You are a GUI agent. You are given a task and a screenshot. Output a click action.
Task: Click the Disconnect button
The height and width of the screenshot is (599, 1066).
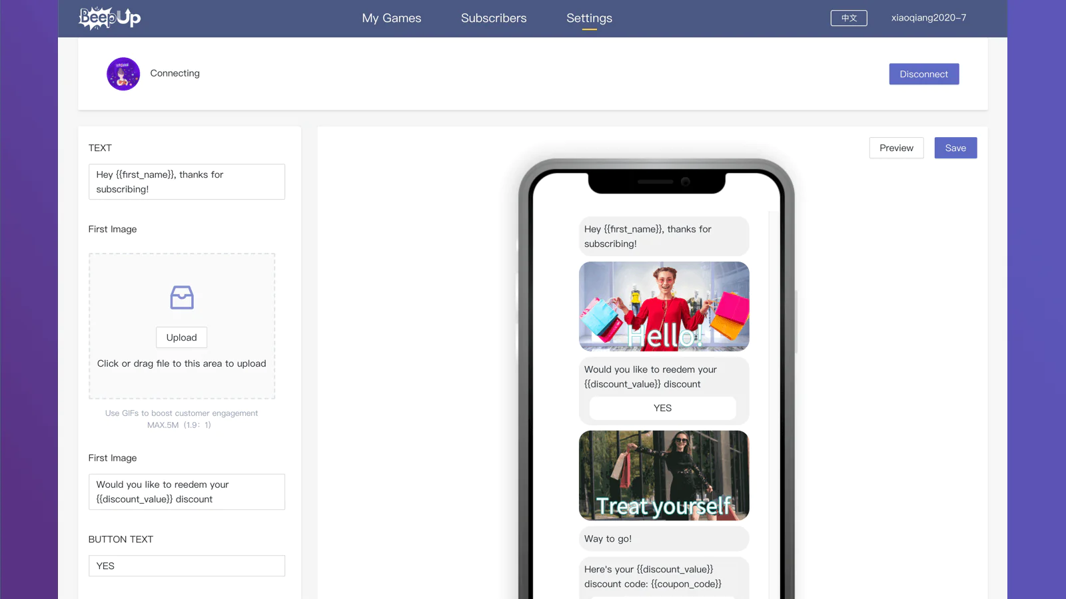tap(924, 74)
